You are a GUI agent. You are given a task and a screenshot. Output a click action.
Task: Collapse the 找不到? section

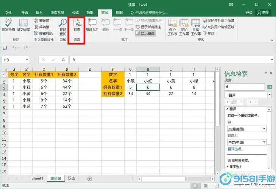(227, 166)
